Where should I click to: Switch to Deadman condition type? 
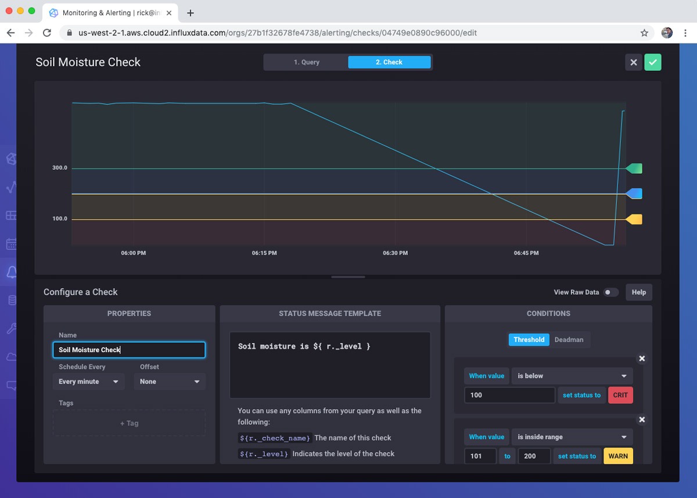[569, 339]
